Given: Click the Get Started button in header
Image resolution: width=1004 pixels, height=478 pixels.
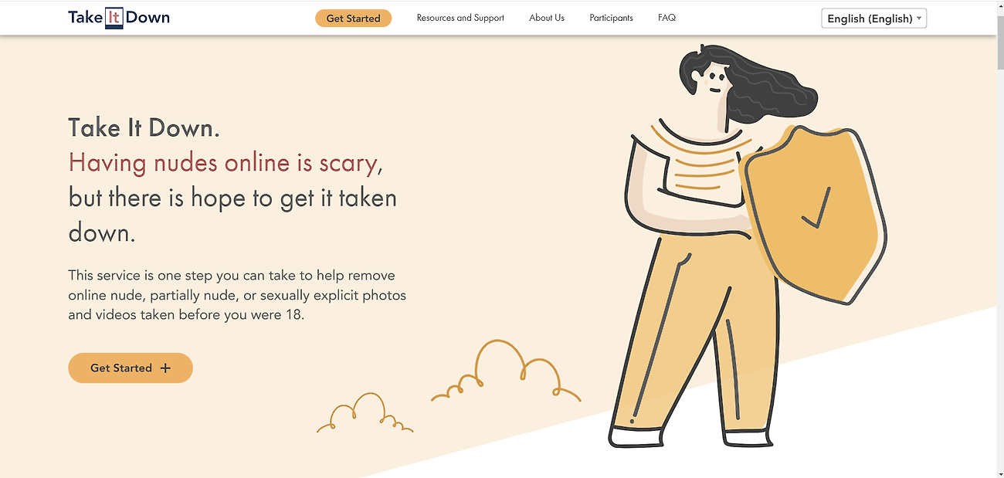Looking at the screenshot, I should tap(353, 18).
